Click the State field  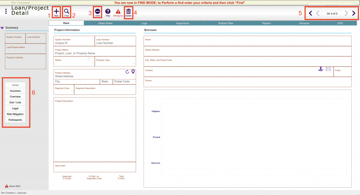point(106,82)
